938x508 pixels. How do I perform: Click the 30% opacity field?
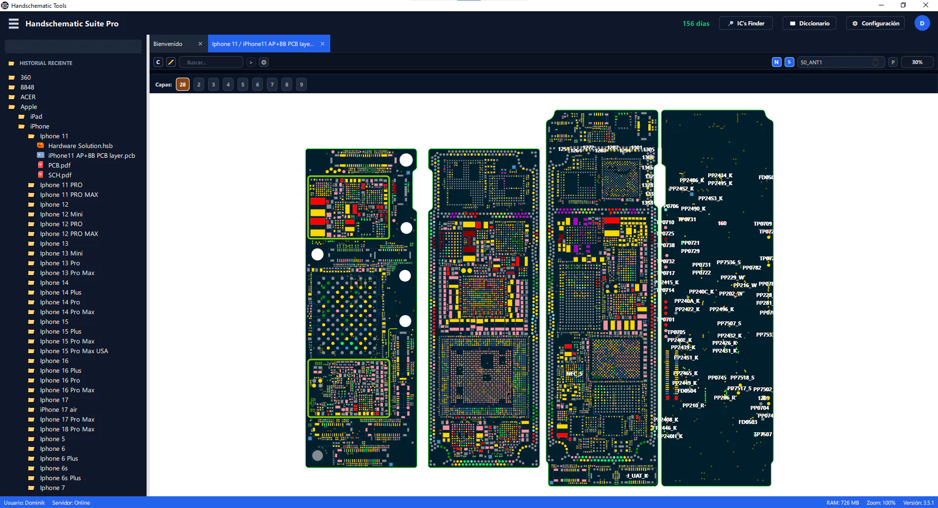(917, 62)
